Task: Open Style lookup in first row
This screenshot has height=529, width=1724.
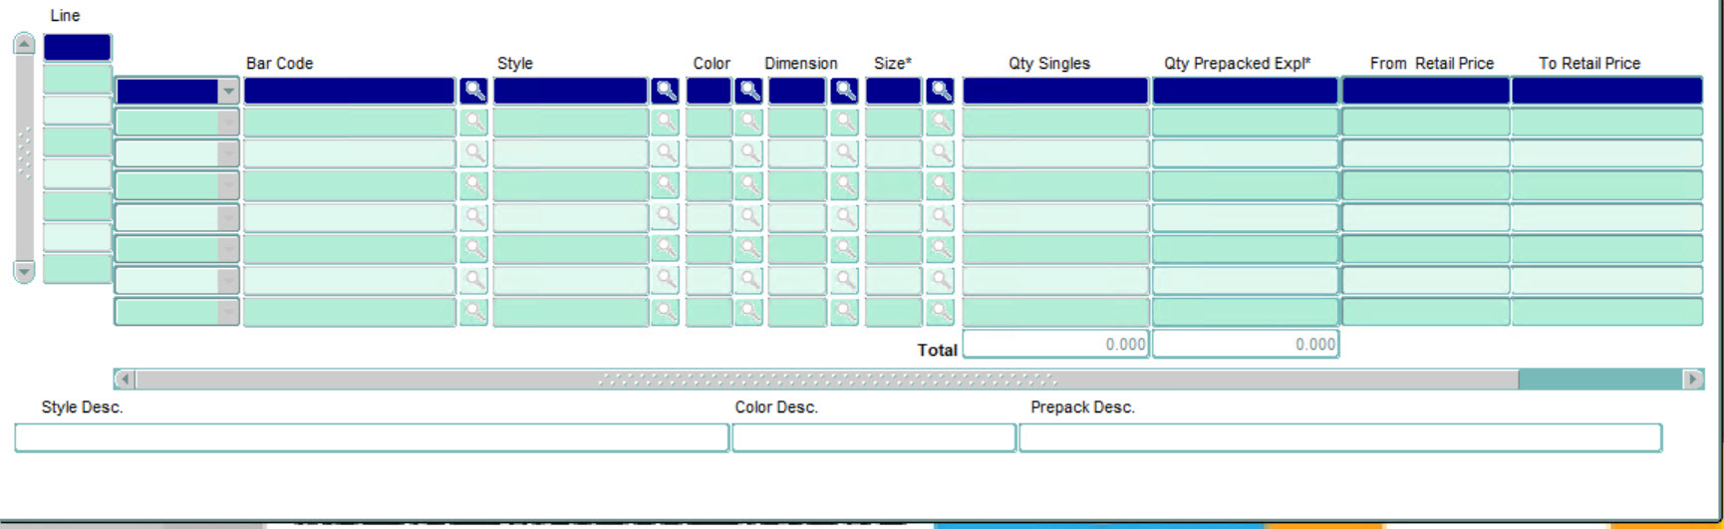Action: pos(665,92)
